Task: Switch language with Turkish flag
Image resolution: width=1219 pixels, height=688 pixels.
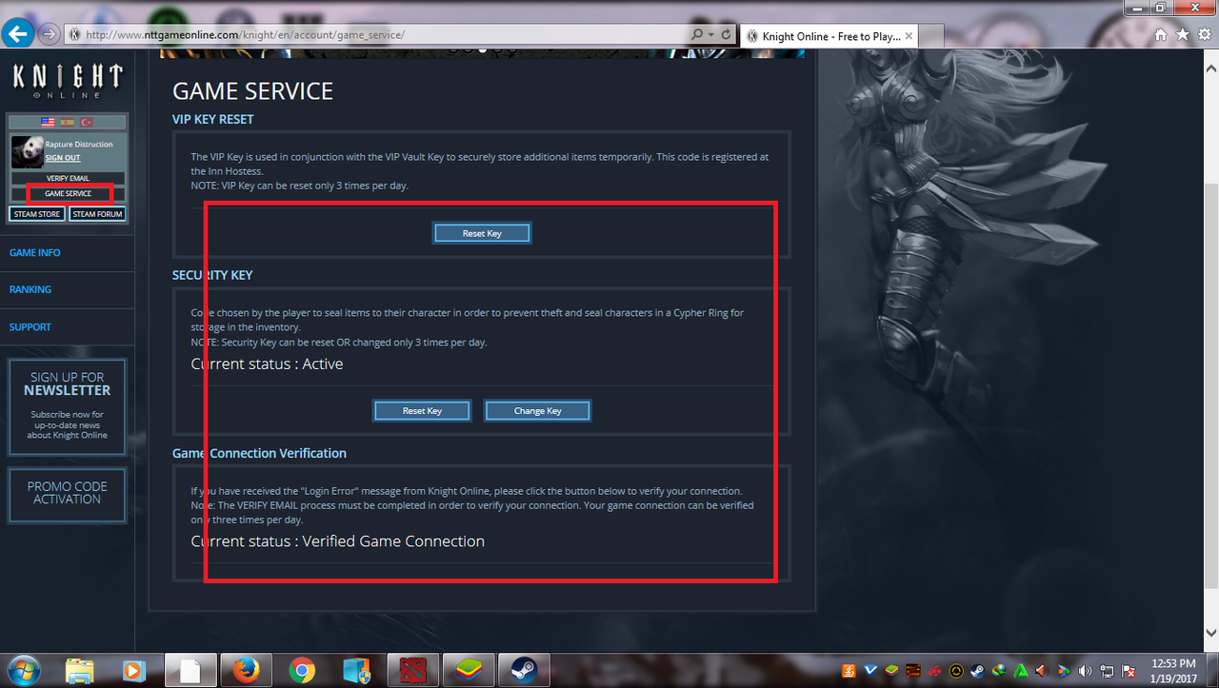Action: click(87, 123)
